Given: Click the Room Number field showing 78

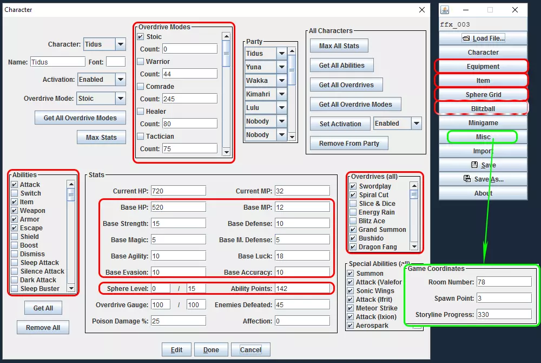Looking at the screenshot, I should tap(504, 282).
